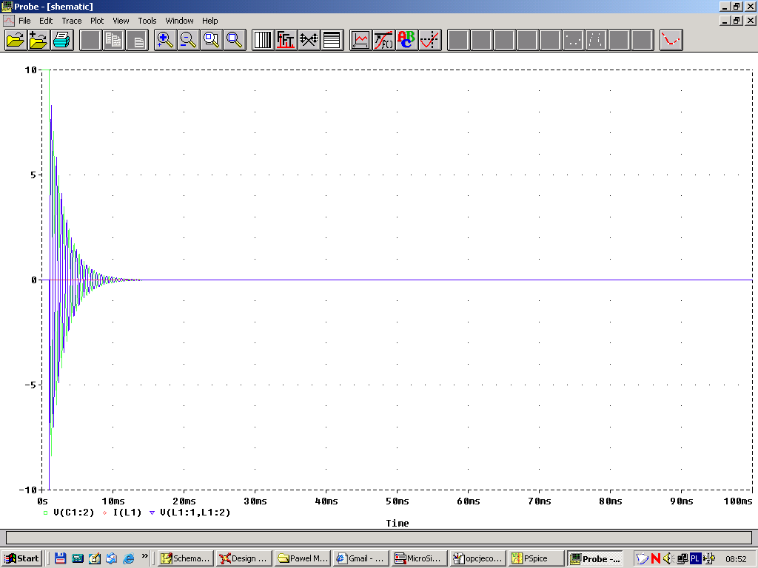This screenshot has width=758, height=568.
Task: Click the Zoom Out magnifier icon
Action: pyautogui.click(x=188, y=40)
